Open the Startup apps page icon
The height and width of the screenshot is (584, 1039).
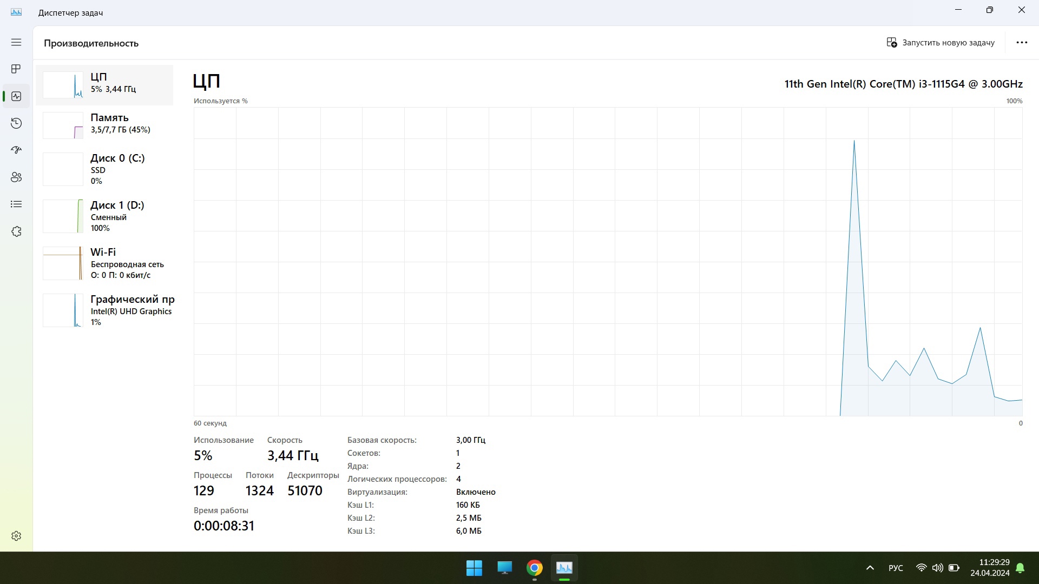(16, 150)
